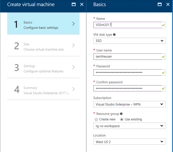Maximize the Create virtual machine blade
The width and height of the screenshot is (173, 152).
(x=73, y=4)
